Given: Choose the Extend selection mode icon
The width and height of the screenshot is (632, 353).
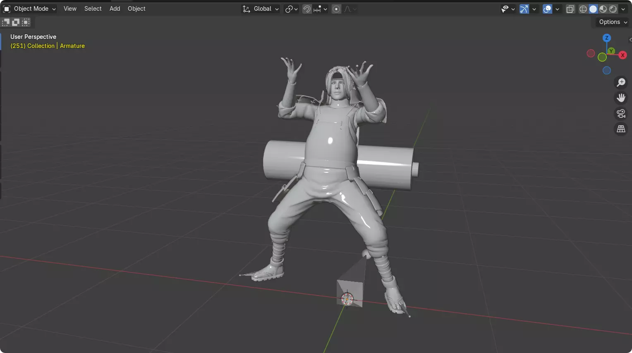Looking at the screenshot, I should pyautogui.click(x=16, y=22).
